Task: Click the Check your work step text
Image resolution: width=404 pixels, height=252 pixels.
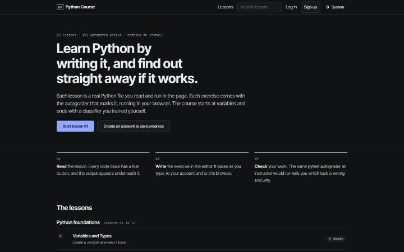Action: [x=300, y=173]
